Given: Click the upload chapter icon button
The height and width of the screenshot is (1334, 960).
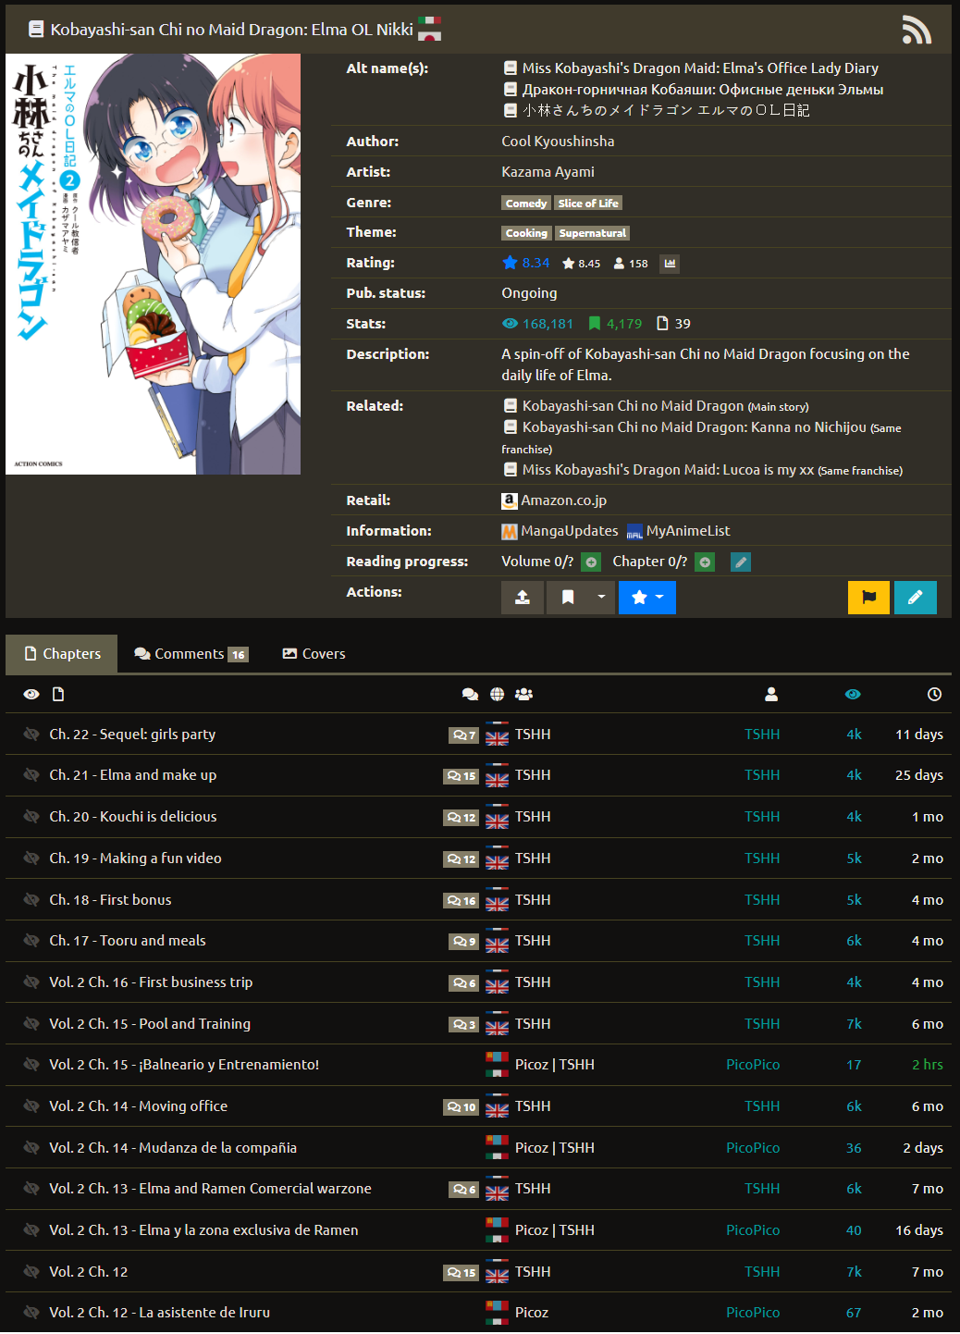Looking at the screenshot, I should (x=523, y=598).
